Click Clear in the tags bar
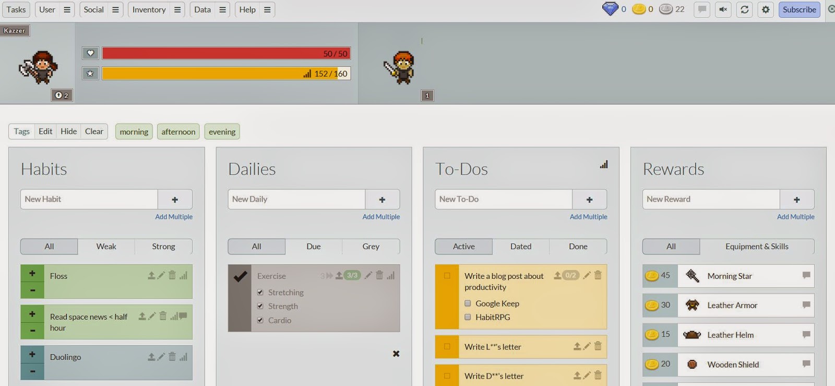This screenshot has width=835, height=386. (94, 131)
